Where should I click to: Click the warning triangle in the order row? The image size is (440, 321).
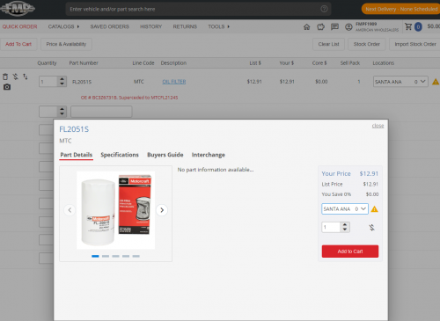pyautogui.click(x=436, y=82)
